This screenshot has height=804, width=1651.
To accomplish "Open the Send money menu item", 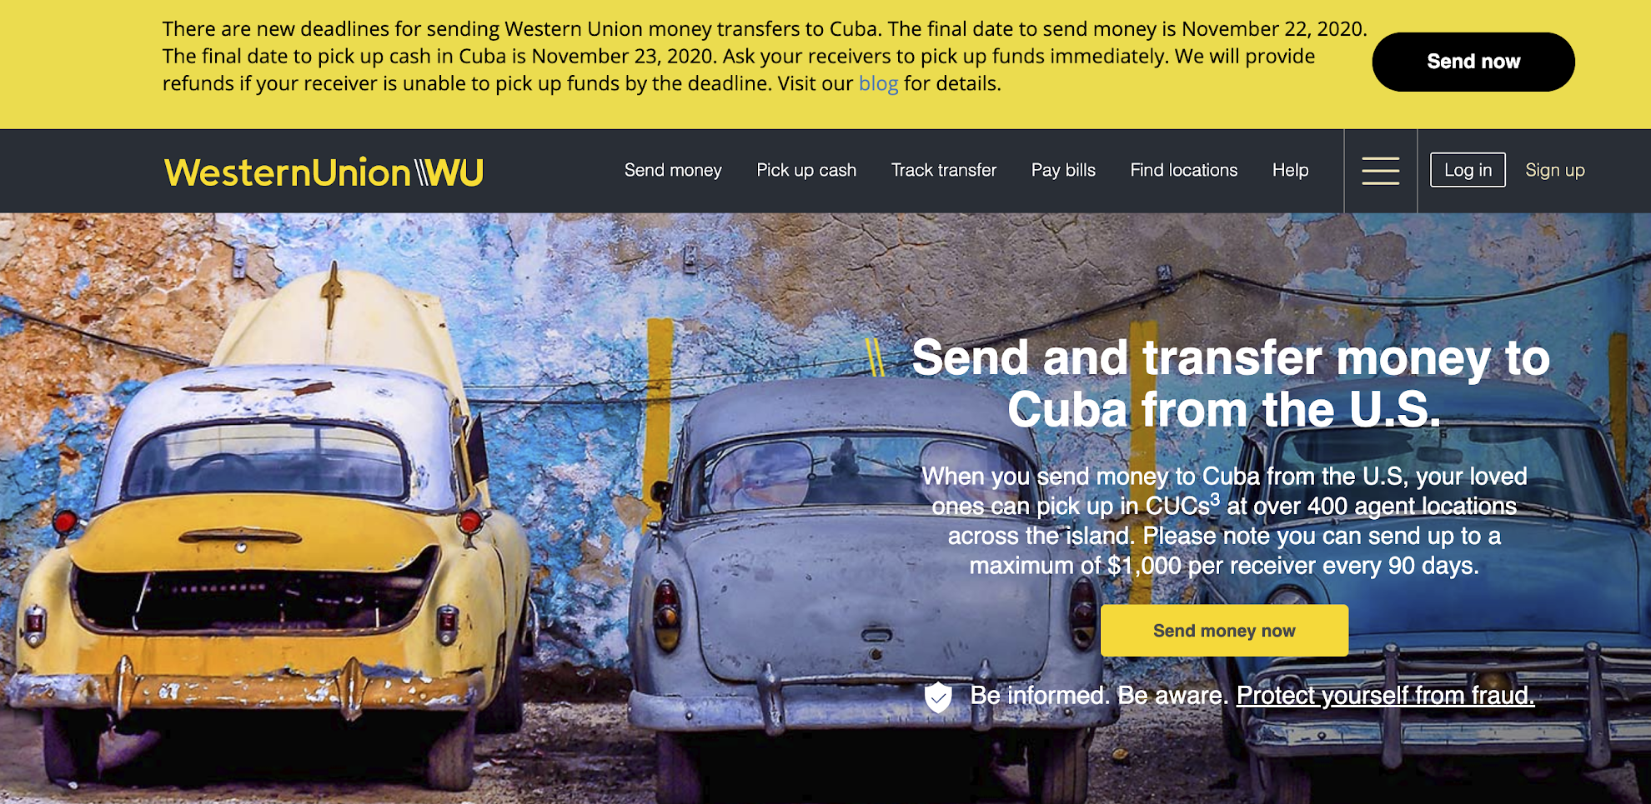I will click(673, 170).
